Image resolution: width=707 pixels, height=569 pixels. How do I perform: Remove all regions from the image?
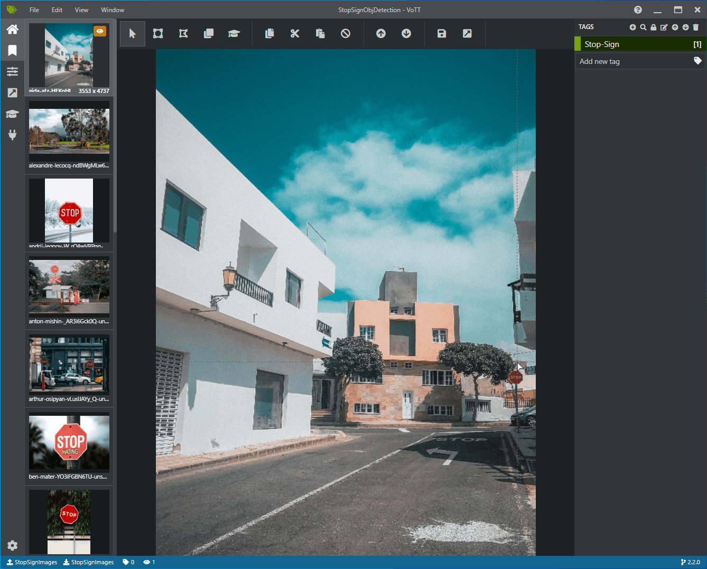[346, 33]
